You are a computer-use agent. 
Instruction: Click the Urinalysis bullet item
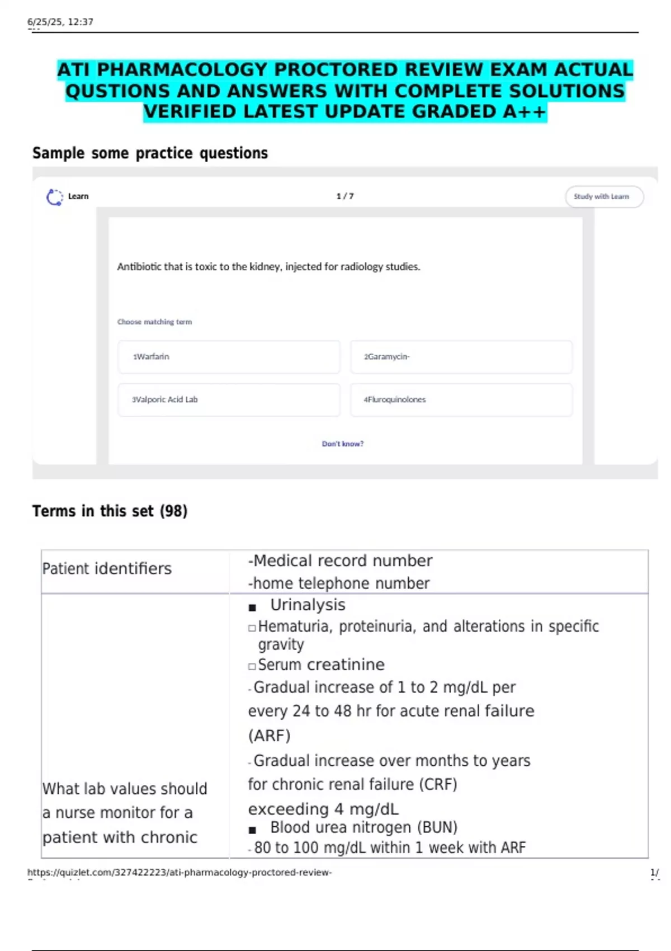(297, 605)
